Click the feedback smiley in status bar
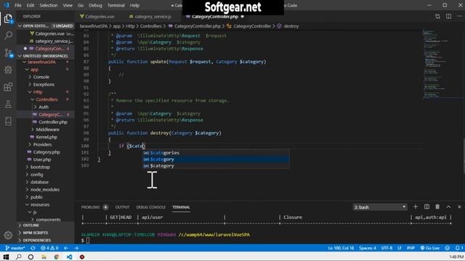Image resolution: width=465 pixels, height=261 pixels. [448, 248]
